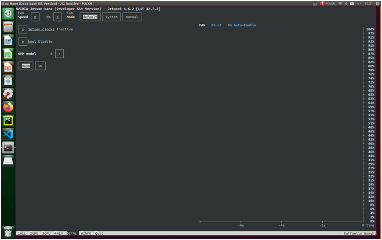Click the red MAXN power mode indicator
The height and width of the screenshot is (240, 382).
pyautogui.click(x=327, y=4)
